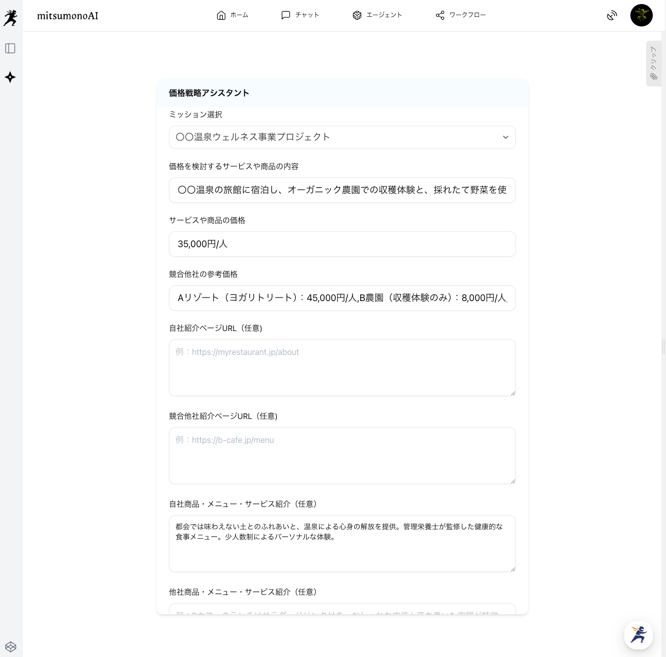666x657 pixels.
Task: Click the sparkle star icon in sidebar
Action: pyautogui.click(x=10, y=77)
